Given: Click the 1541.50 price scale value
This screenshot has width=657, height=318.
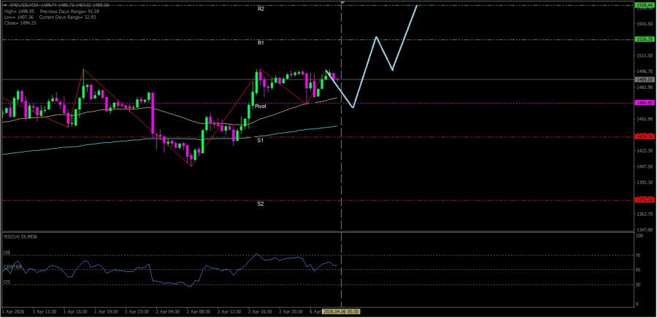Looking at the screenshot, I should pos(645,24).
